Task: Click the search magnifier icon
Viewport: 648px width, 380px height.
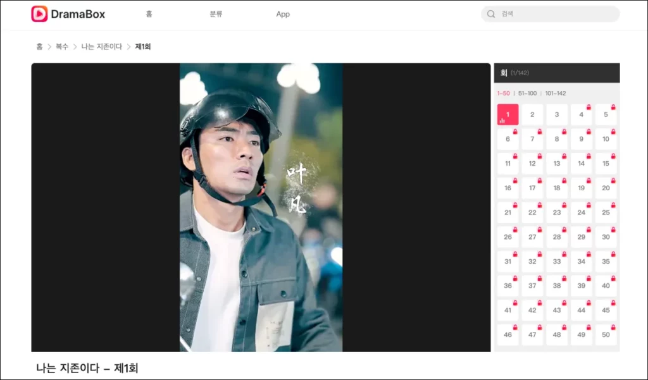Action: [491, 14]
